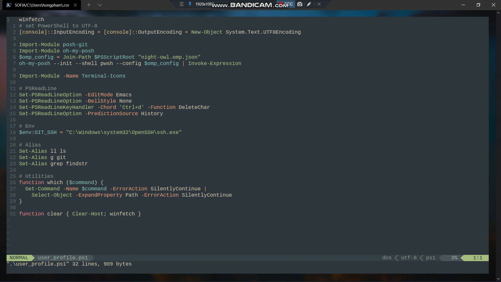Toggle recording with the REC button
501x282 pixels.
tap(287, 4)
